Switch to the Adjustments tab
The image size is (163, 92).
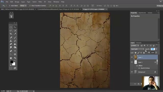142,13
